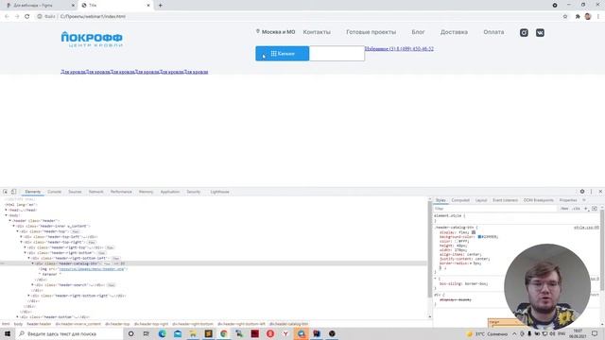Image resolution: width=605 pixels, height=340 pixels.
Task: Expand the header-right-top div node
Action: pyautogui.click(x=26, y=247)
